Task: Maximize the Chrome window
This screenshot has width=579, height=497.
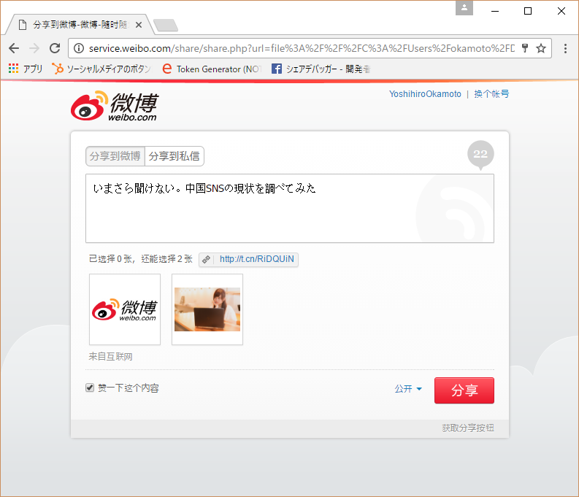Action: (x=528, y=11)
